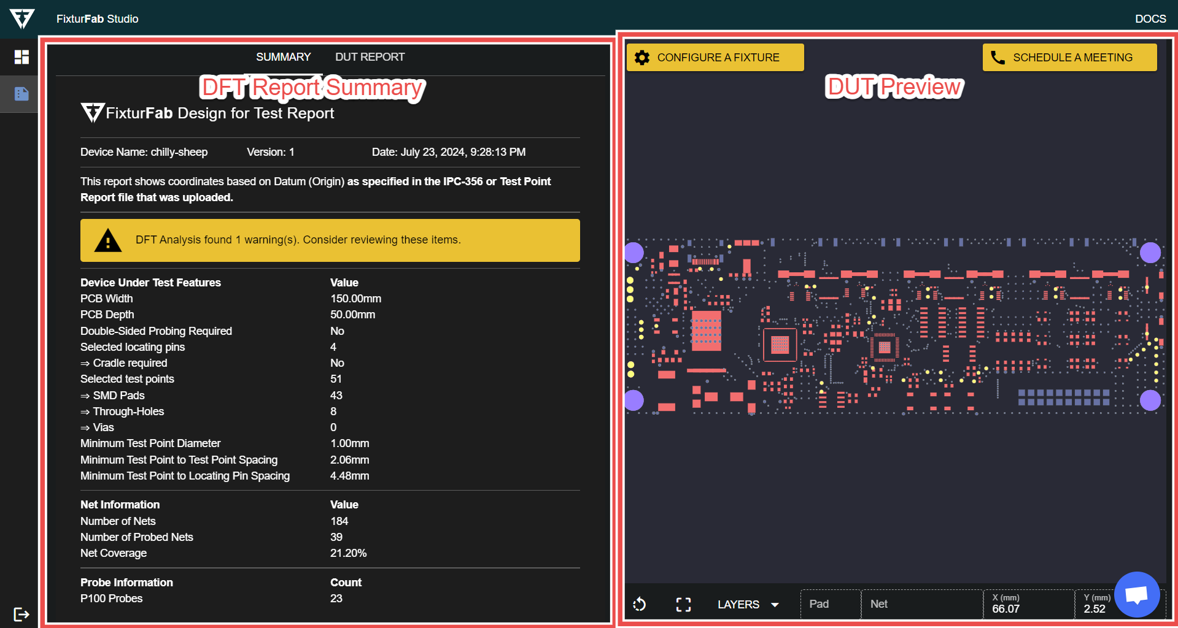1178x628 pixels.
Task: Click 'Selected locating pins' row label
Action: click(x=133, y=347)
